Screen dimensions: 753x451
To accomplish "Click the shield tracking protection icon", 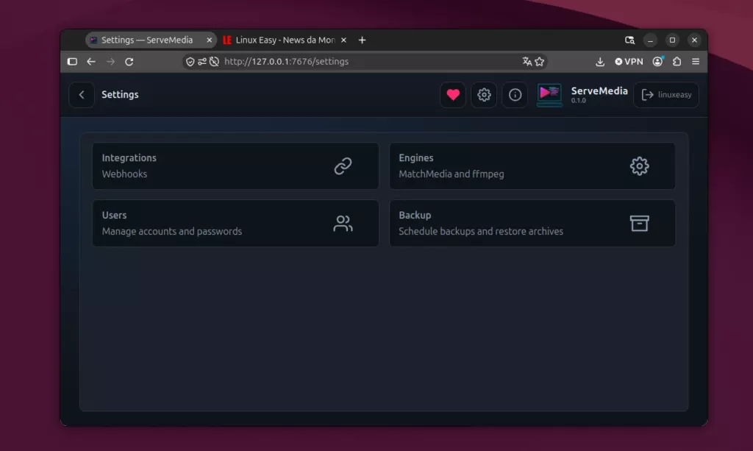I will point(190,62).
